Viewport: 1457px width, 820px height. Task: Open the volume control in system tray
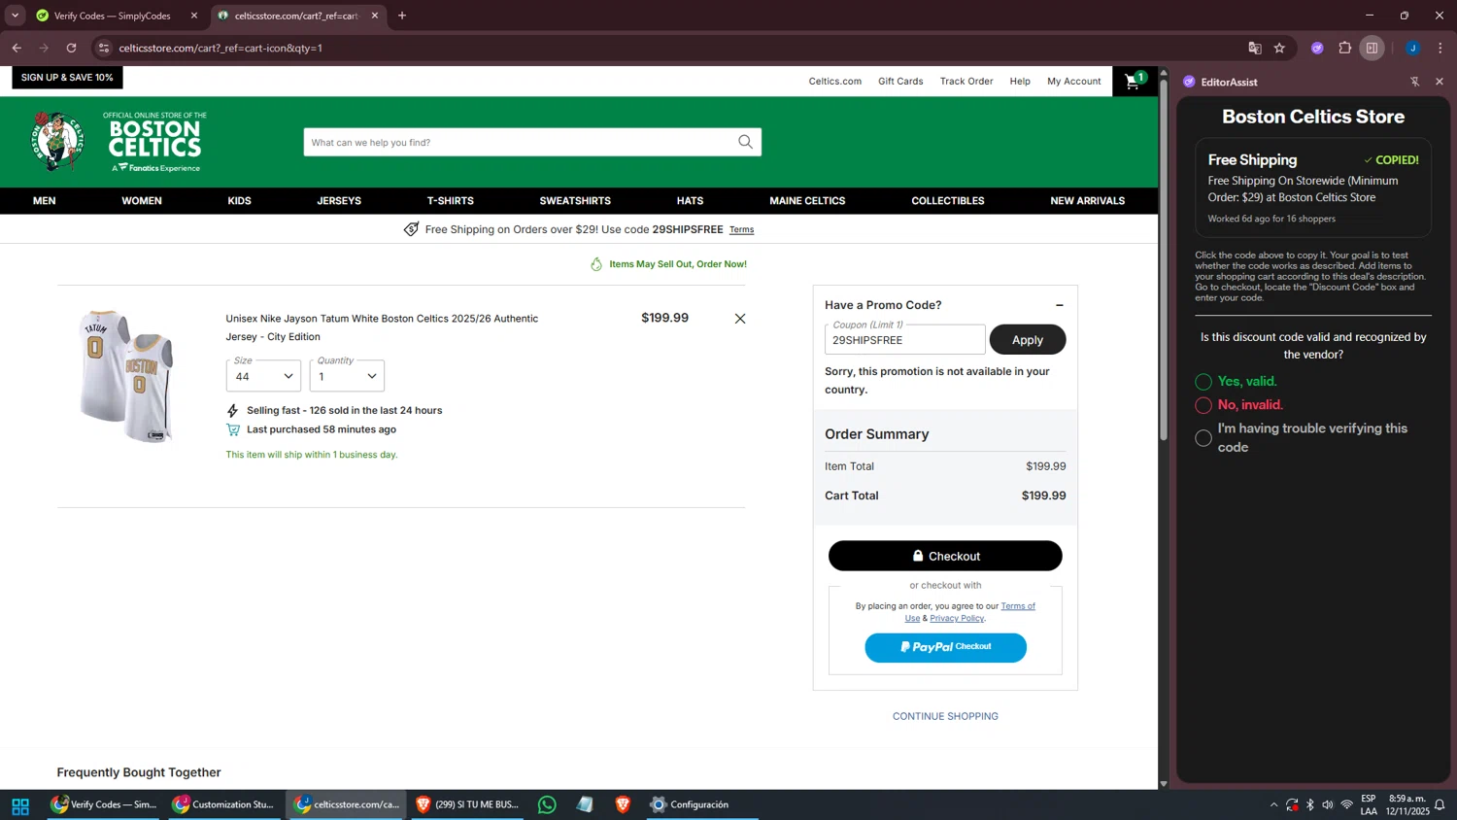click(1328, 804)
